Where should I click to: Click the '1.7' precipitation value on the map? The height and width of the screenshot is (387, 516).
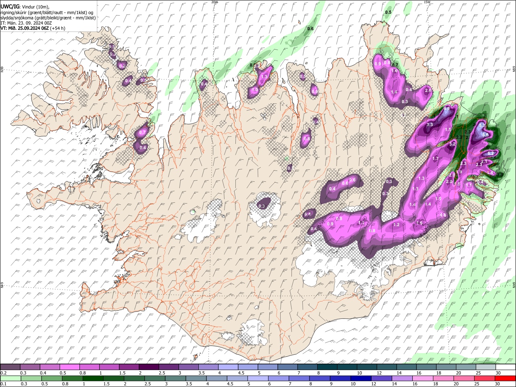(x=435, y=159)
